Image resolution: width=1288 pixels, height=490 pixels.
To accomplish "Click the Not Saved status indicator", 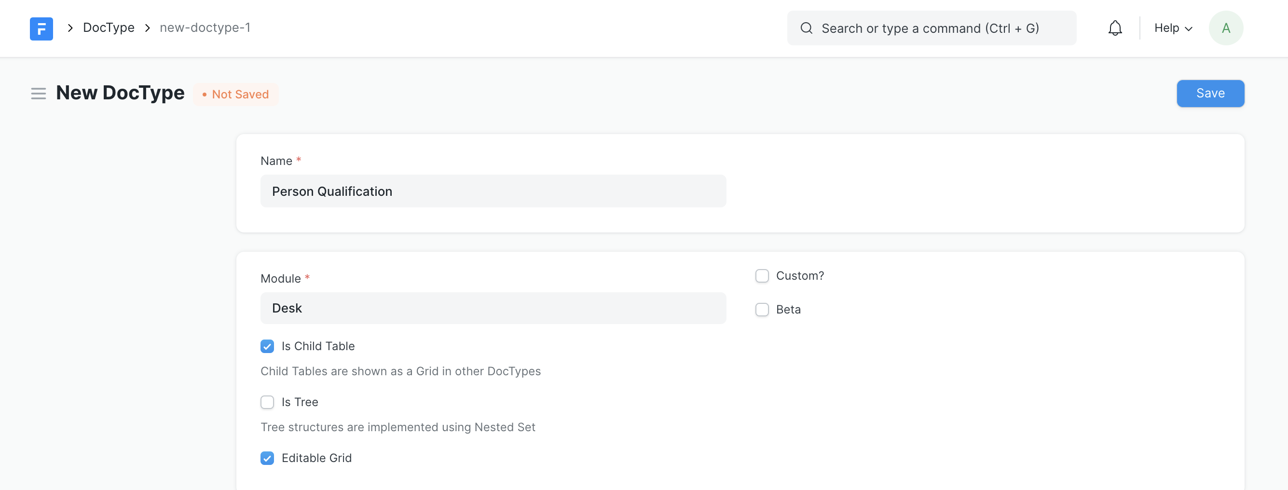I will coord(235,95).
